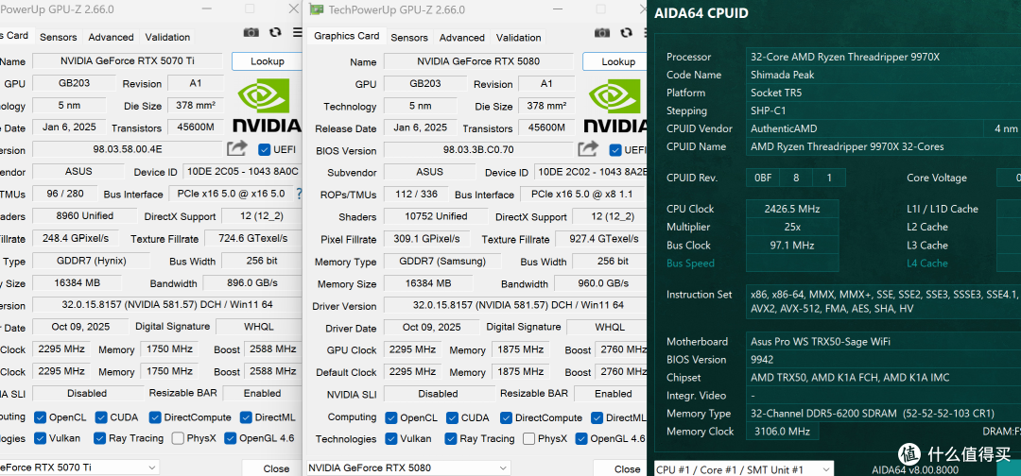The width and height of the screenshot is (1021, 476).
Task: Click Shaders value 10752 Unified
Action: coord(436,216)
